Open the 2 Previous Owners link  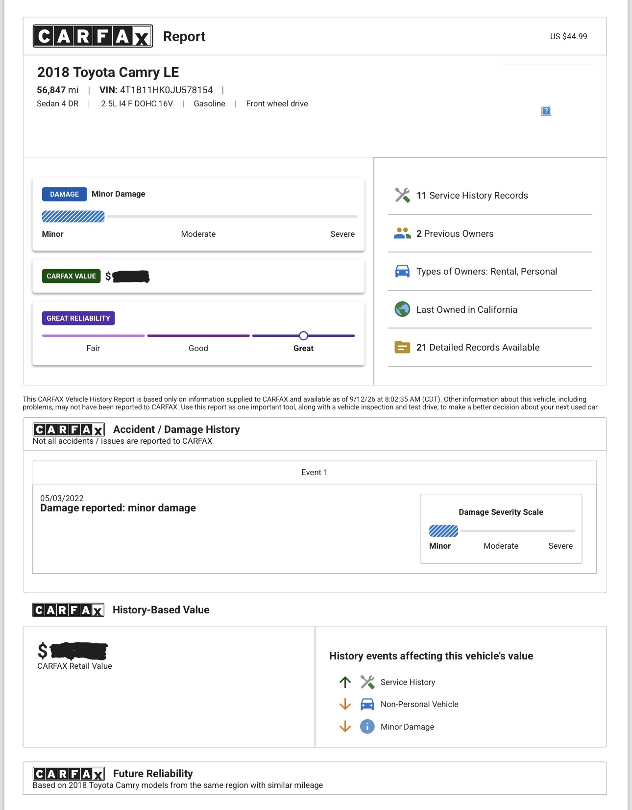pos(455,233)
